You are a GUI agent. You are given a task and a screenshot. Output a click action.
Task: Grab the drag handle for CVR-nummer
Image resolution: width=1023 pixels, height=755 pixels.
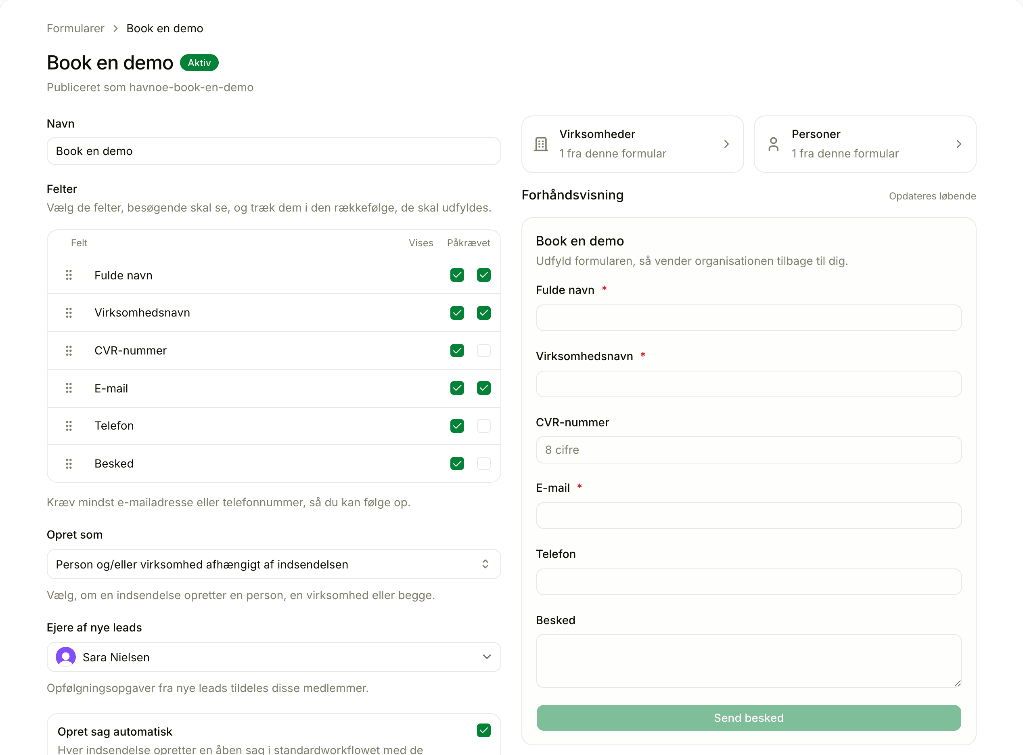click(69, 350)
